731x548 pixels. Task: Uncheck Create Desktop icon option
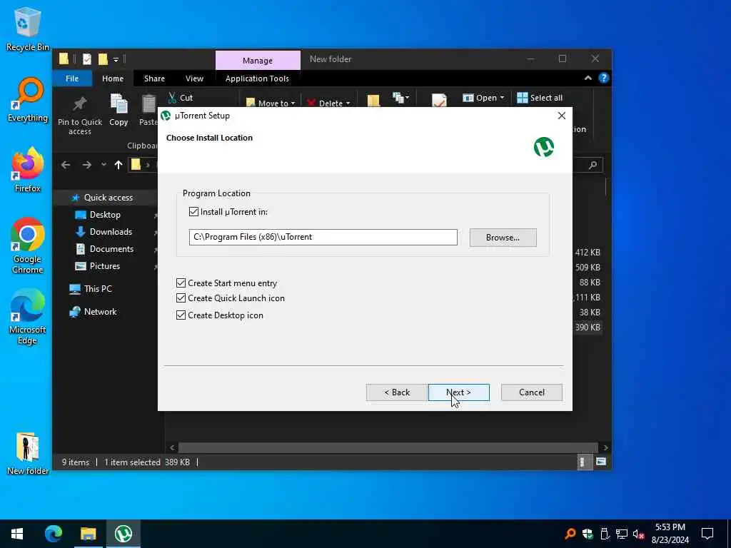click(x=181, y=315)
